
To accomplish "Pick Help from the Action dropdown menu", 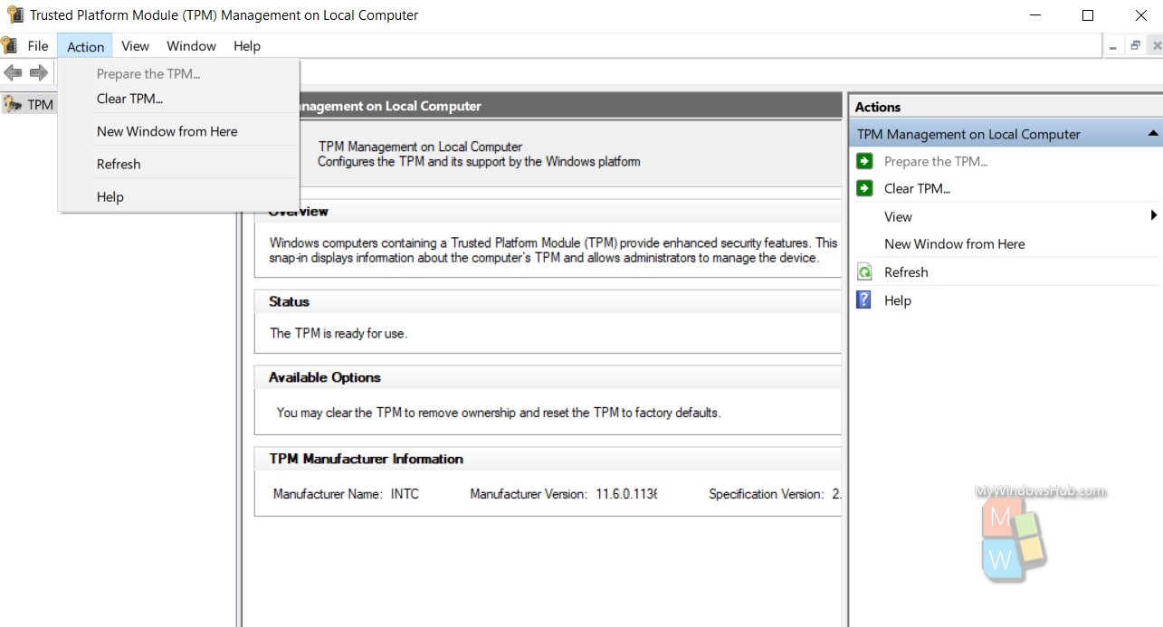I will click(x=178, y=196).
